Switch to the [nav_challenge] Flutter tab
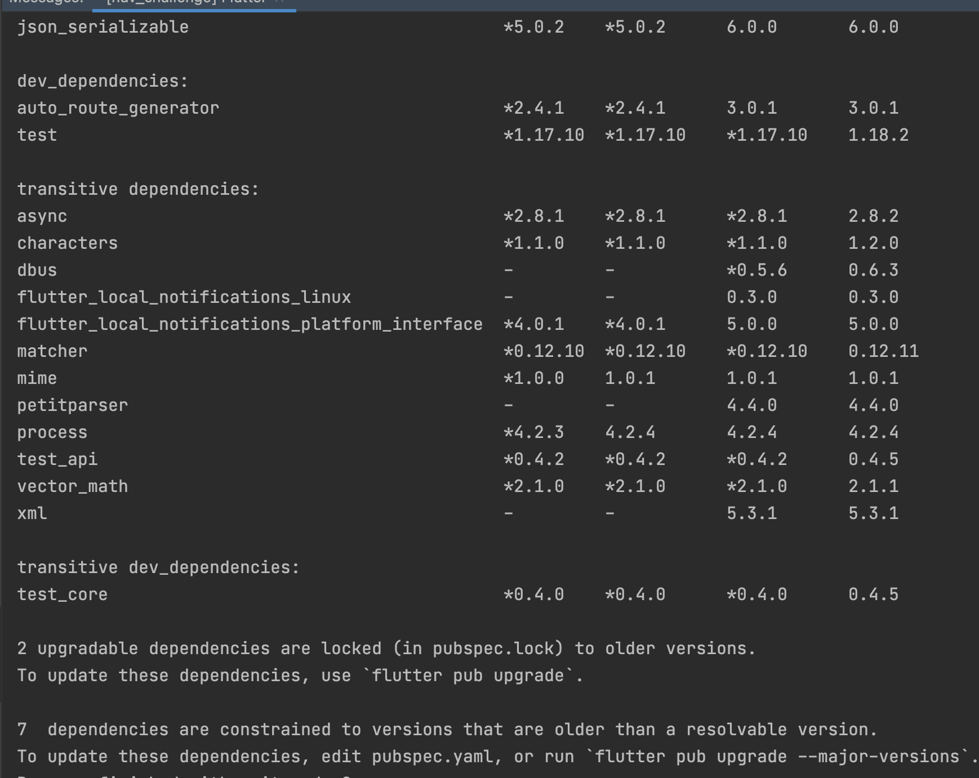The image size is (979, 778). point(186,2)
